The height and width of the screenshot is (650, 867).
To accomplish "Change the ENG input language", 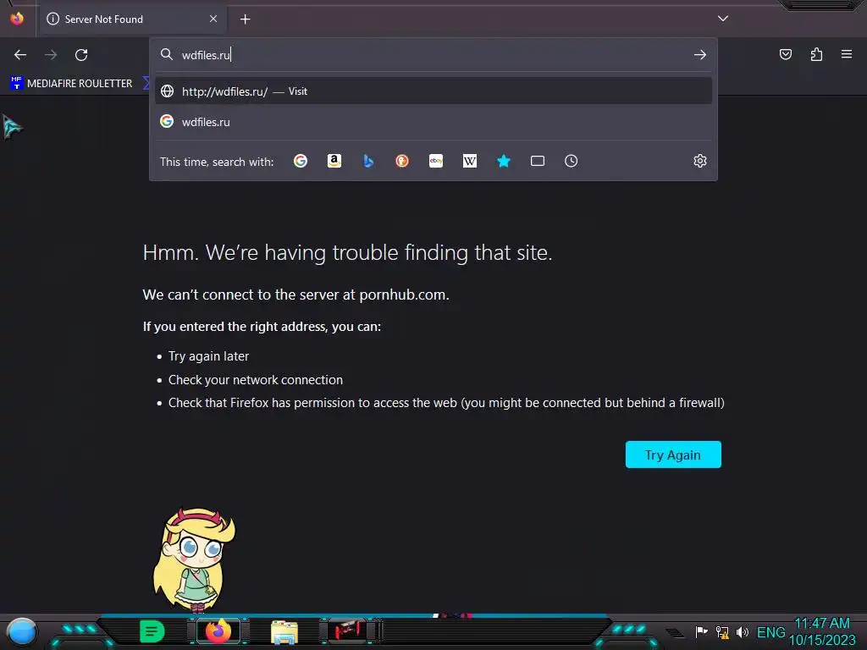I will pos(770,632).
